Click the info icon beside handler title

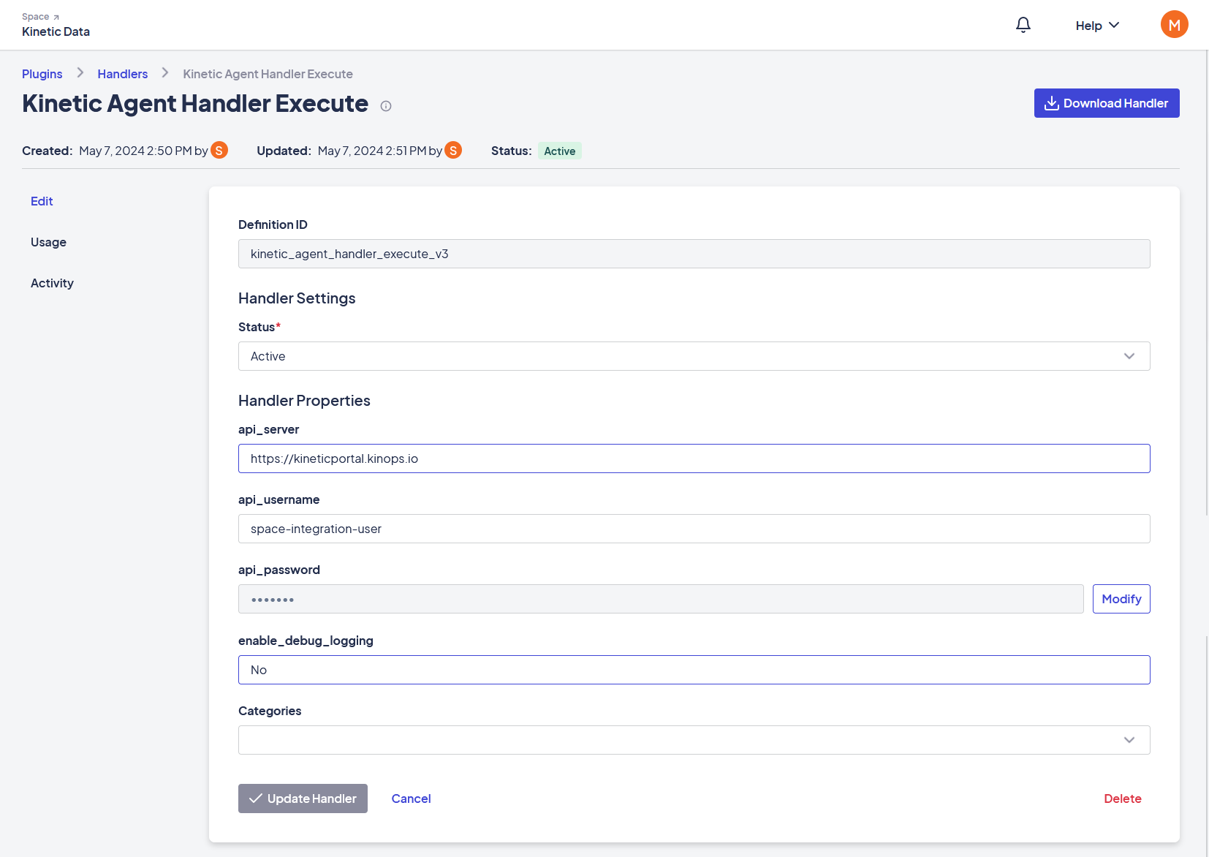[x=386, y=106]
